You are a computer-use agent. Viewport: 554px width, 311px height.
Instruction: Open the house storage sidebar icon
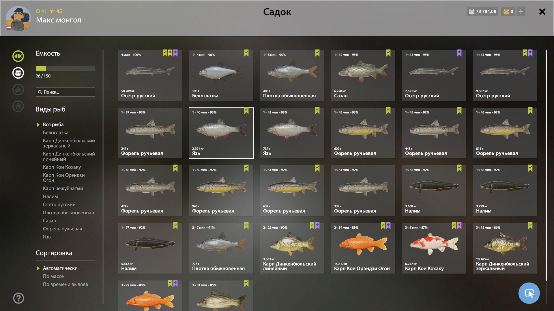[18, 106]
